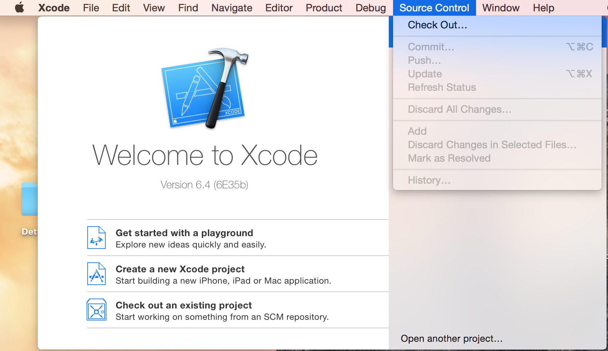The height and width of the screenshot is (351, 608).
Task: Select the Update menu entry
Action: 497,74
